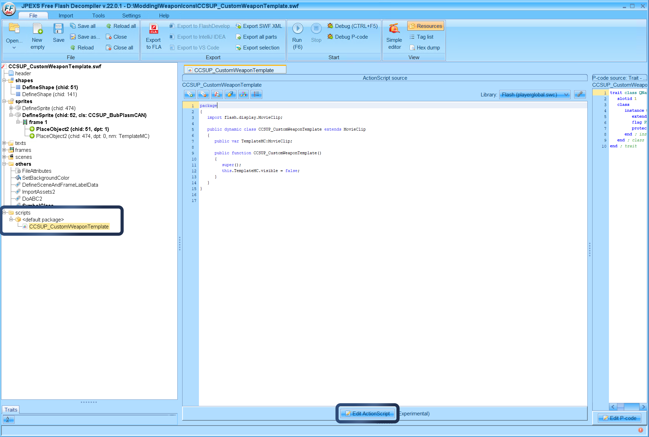Image resolution: width=649 pixels, height=437 pixels.
Task: Open text search via the ABC magnifier icon
Action: [x=217, y=94]
